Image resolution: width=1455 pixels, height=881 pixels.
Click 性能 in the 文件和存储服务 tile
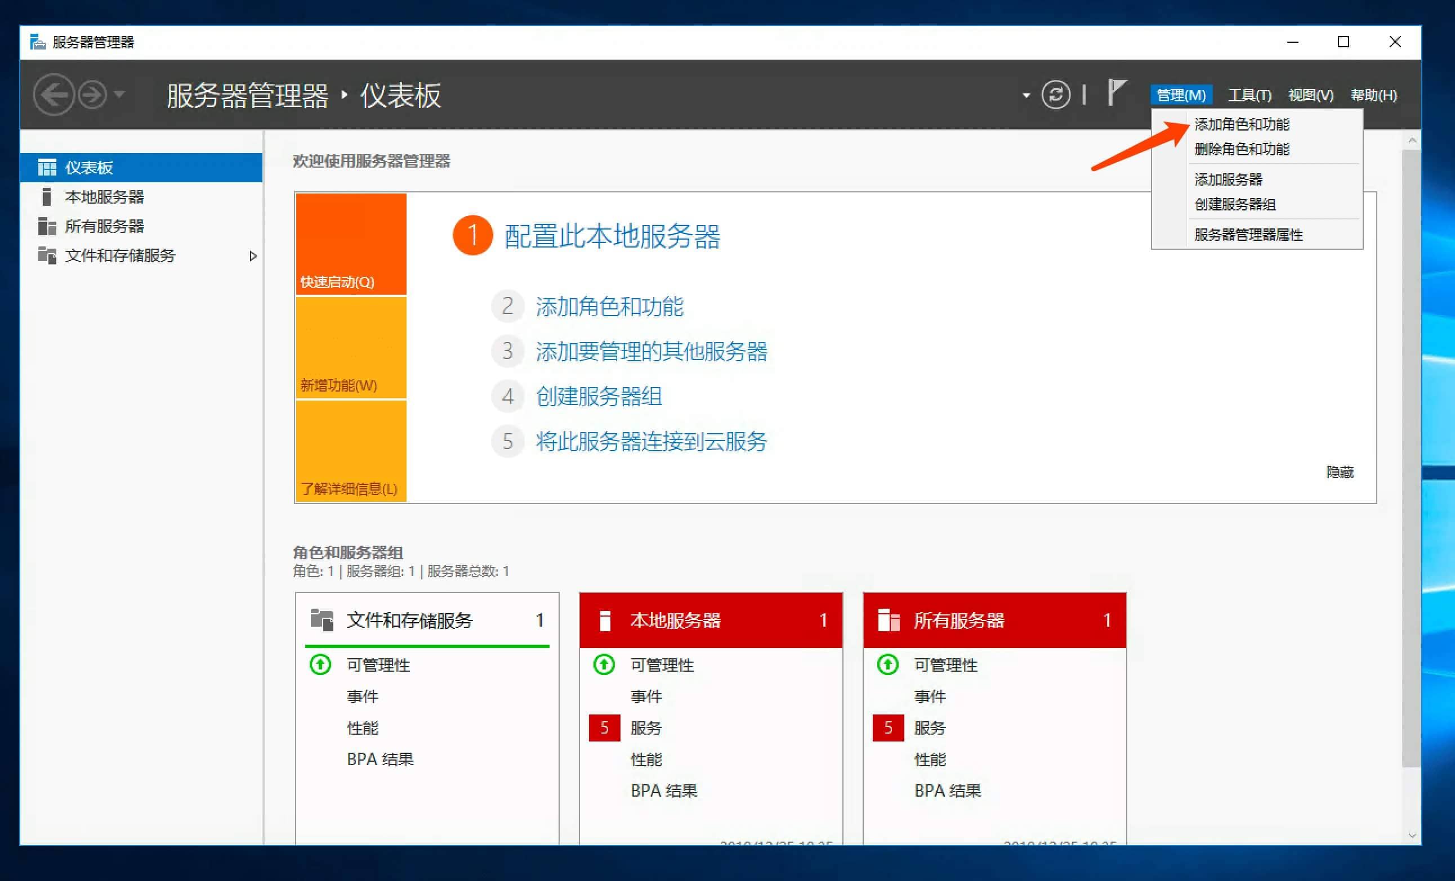click(x=363, y=728)
